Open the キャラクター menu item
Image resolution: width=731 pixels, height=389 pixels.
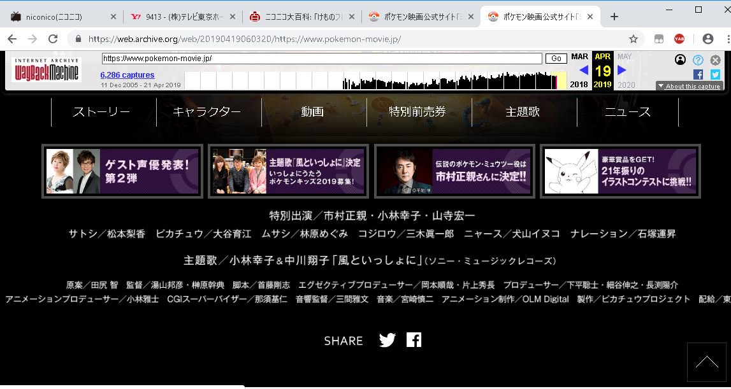click(206, 112)
